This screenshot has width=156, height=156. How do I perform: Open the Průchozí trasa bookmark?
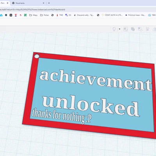click(135, 15)
